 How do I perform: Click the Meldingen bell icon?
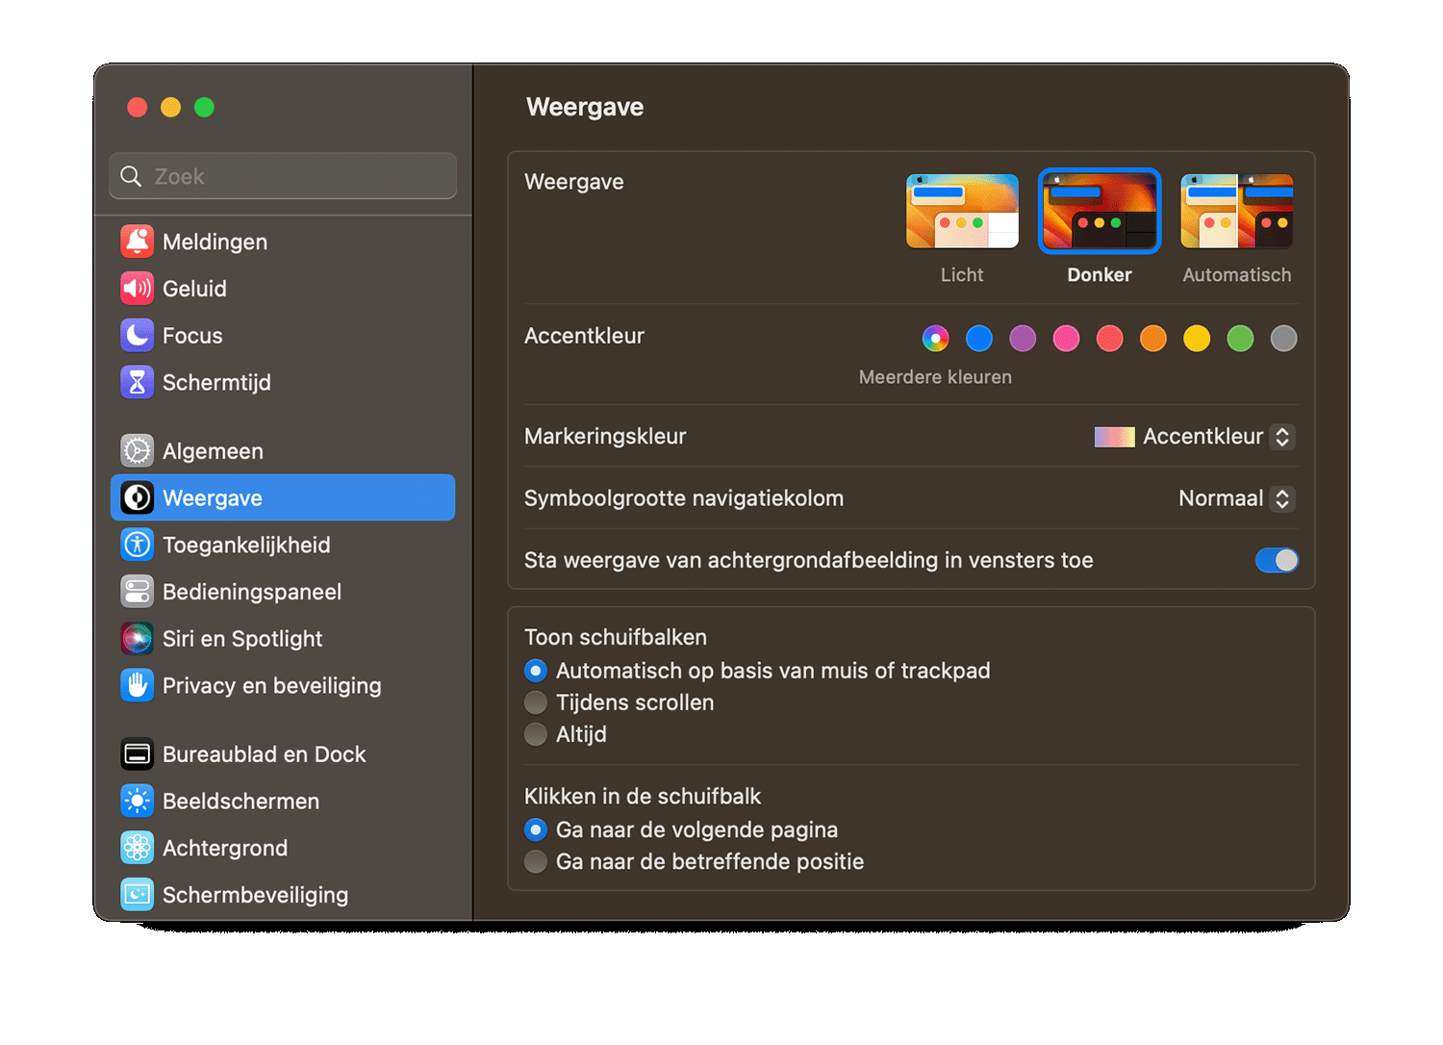point(137,242)
